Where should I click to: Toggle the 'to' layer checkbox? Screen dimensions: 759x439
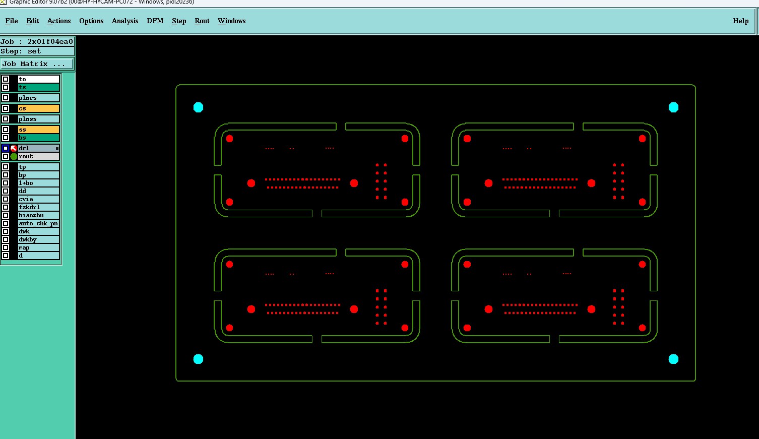[x=6, y=79]
